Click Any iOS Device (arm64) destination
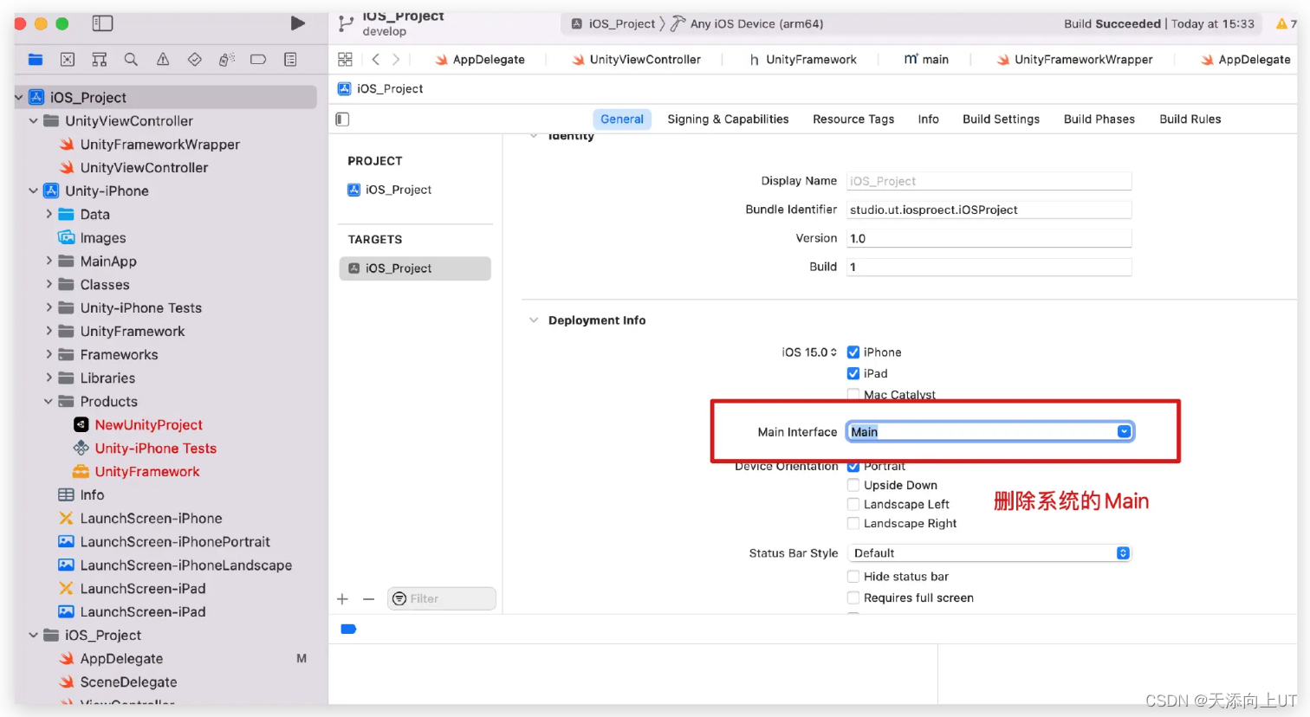1310x717 pixels. [747, 23]
